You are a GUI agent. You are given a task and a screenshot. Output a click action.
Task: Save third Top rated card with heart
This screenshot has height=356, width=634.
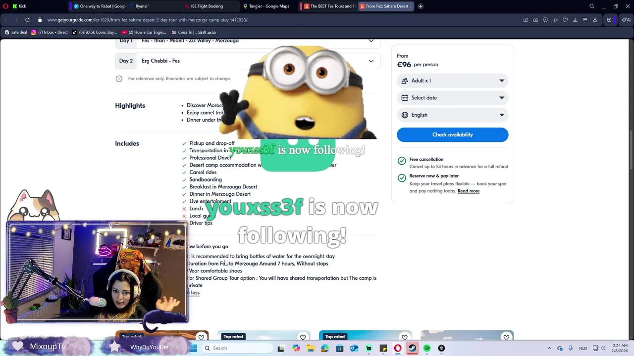tap(405, 337)
